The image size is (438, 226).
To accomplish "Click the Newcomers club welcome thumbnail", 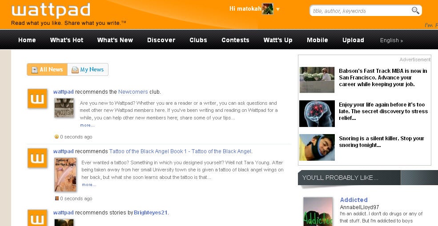I will (64, 108).
